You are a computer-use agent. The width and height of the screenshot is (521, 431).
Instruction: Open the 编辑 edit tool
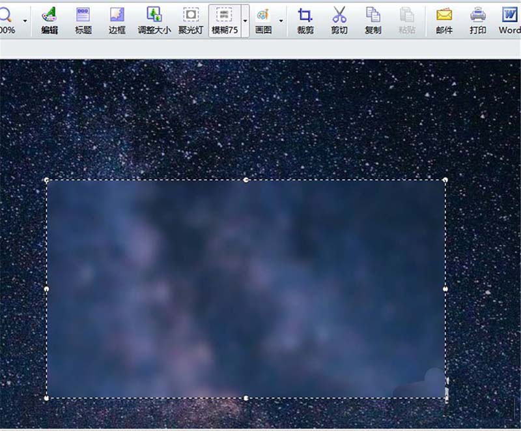[x=49, y=21]
